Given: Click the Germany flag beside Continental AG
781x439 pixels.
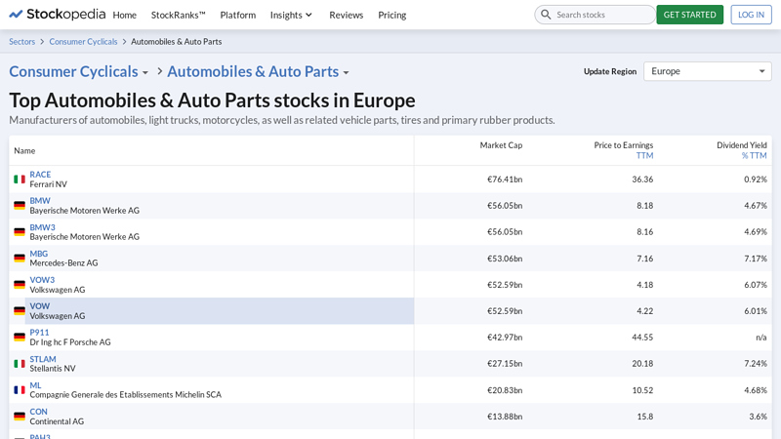Looking at the screenshot, I should pyautogui.click(x=20, y=417).
